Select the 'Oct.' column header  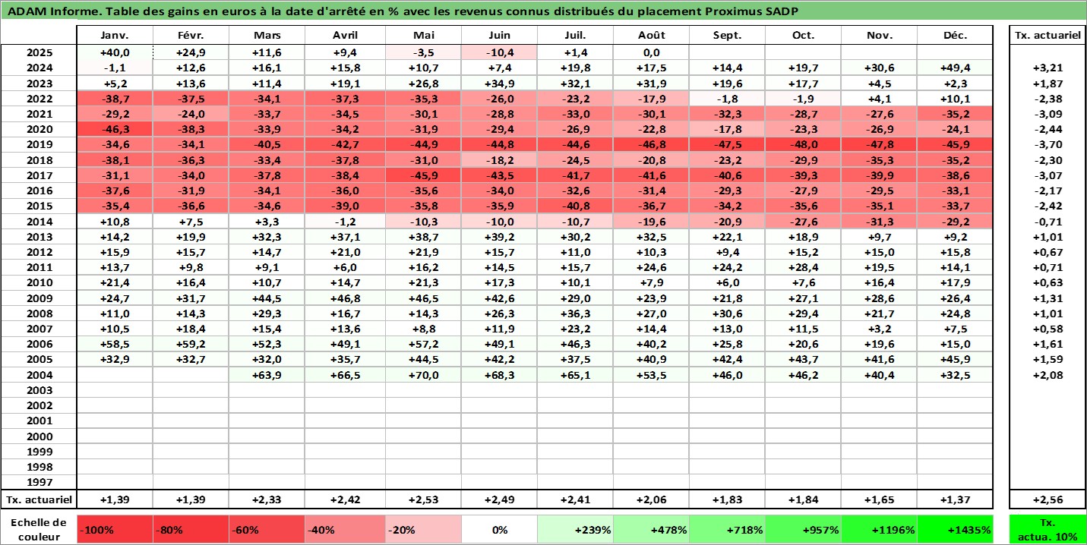pos(804,36)
